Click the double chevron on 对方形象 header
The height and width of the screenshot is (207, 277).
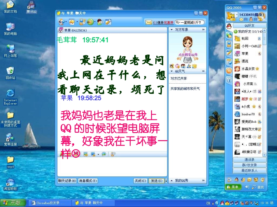[203, 30]
